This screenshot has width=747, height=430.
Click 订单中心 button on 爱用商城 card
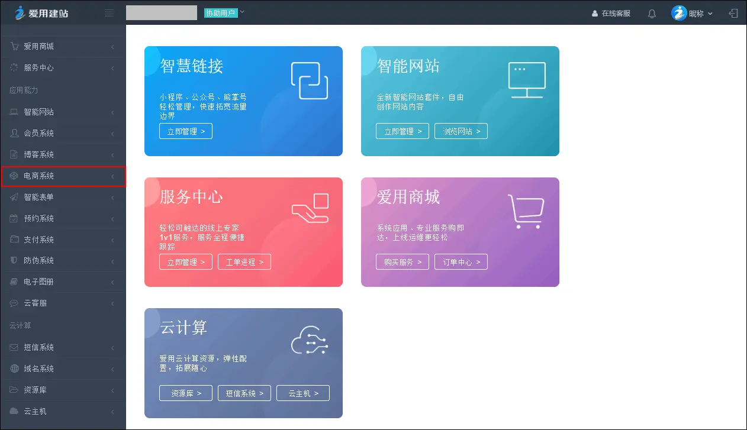click(461, 262)
